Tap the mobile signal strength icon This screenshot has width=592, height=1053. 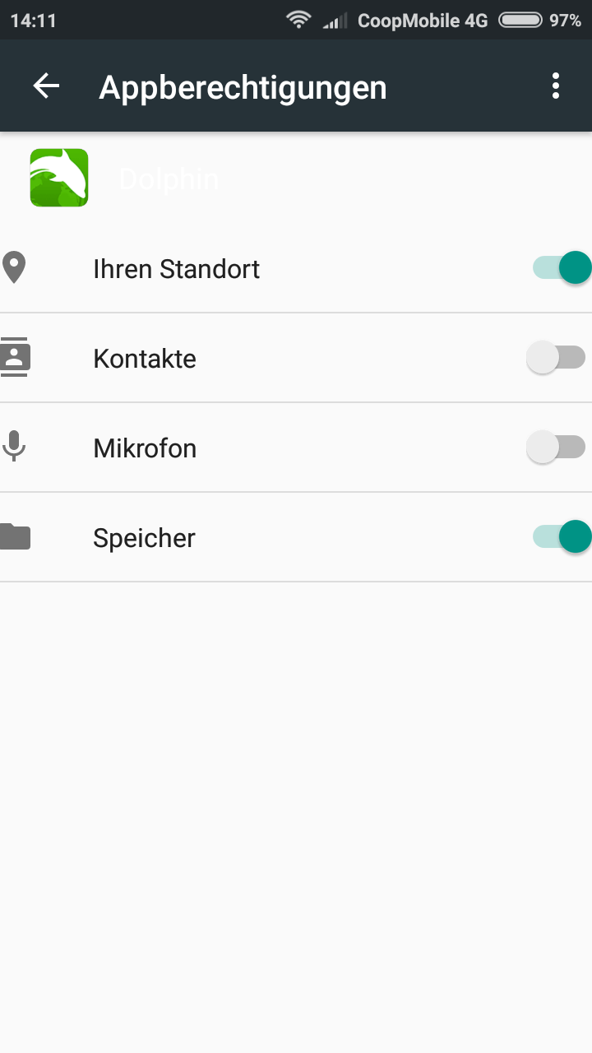pos(335,21)
